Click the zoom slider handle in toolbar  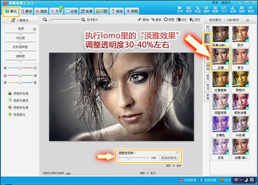(x=51, y=20)
